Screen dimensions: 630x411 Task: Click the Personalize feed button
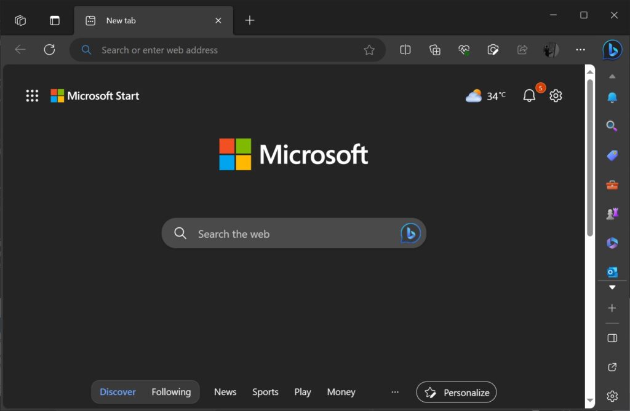pos(456,392)
